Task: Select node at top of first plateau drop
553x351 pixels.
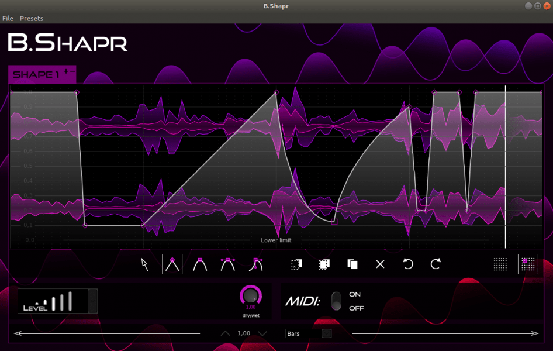Action: (x=77, y=92)
